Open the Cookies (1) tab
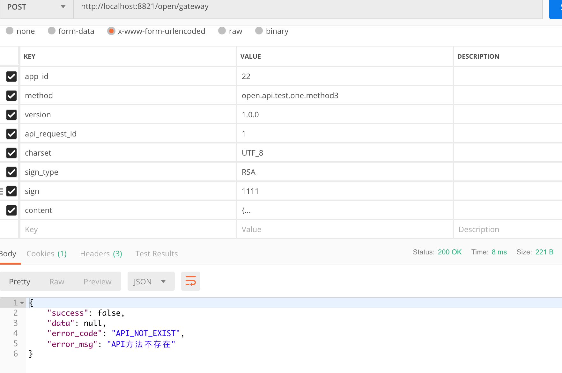 47,253
